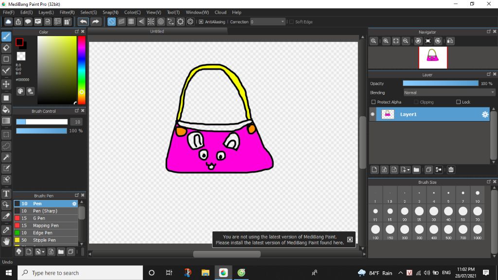The image size is (498, 280).
Task: Open the Layer1 settings gear
Action: point(485,114)
